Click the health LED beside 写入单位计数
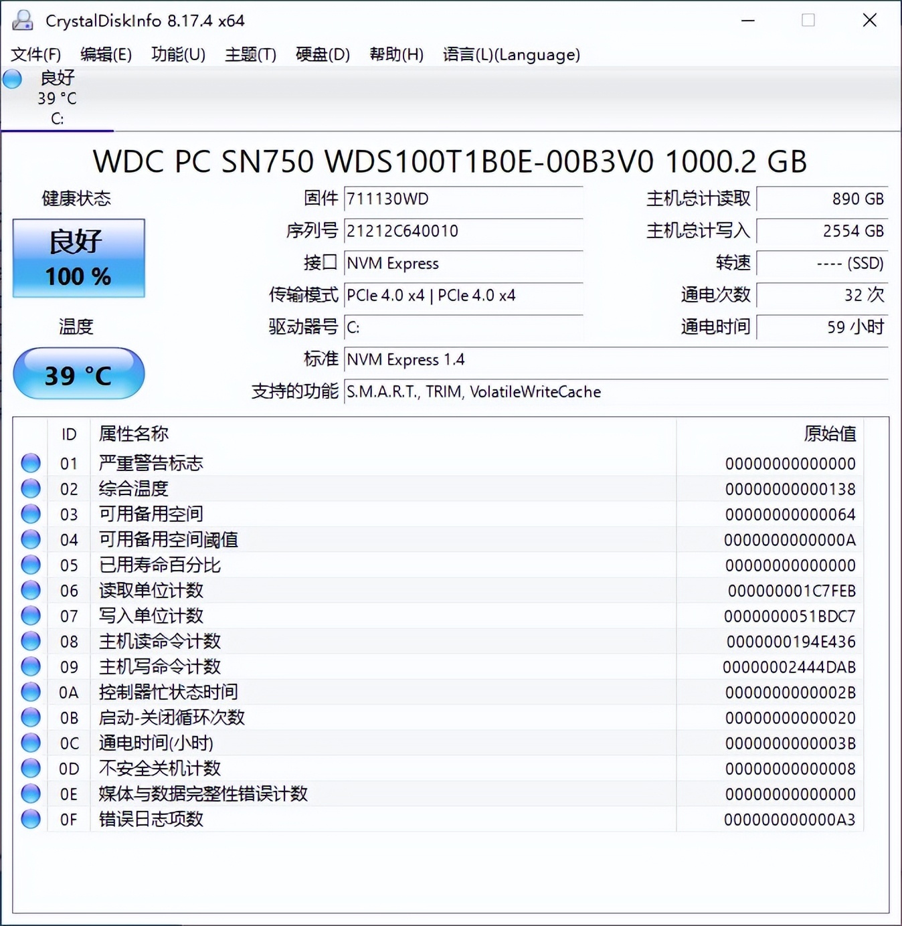The image size is (902, 926). point(30,615)
